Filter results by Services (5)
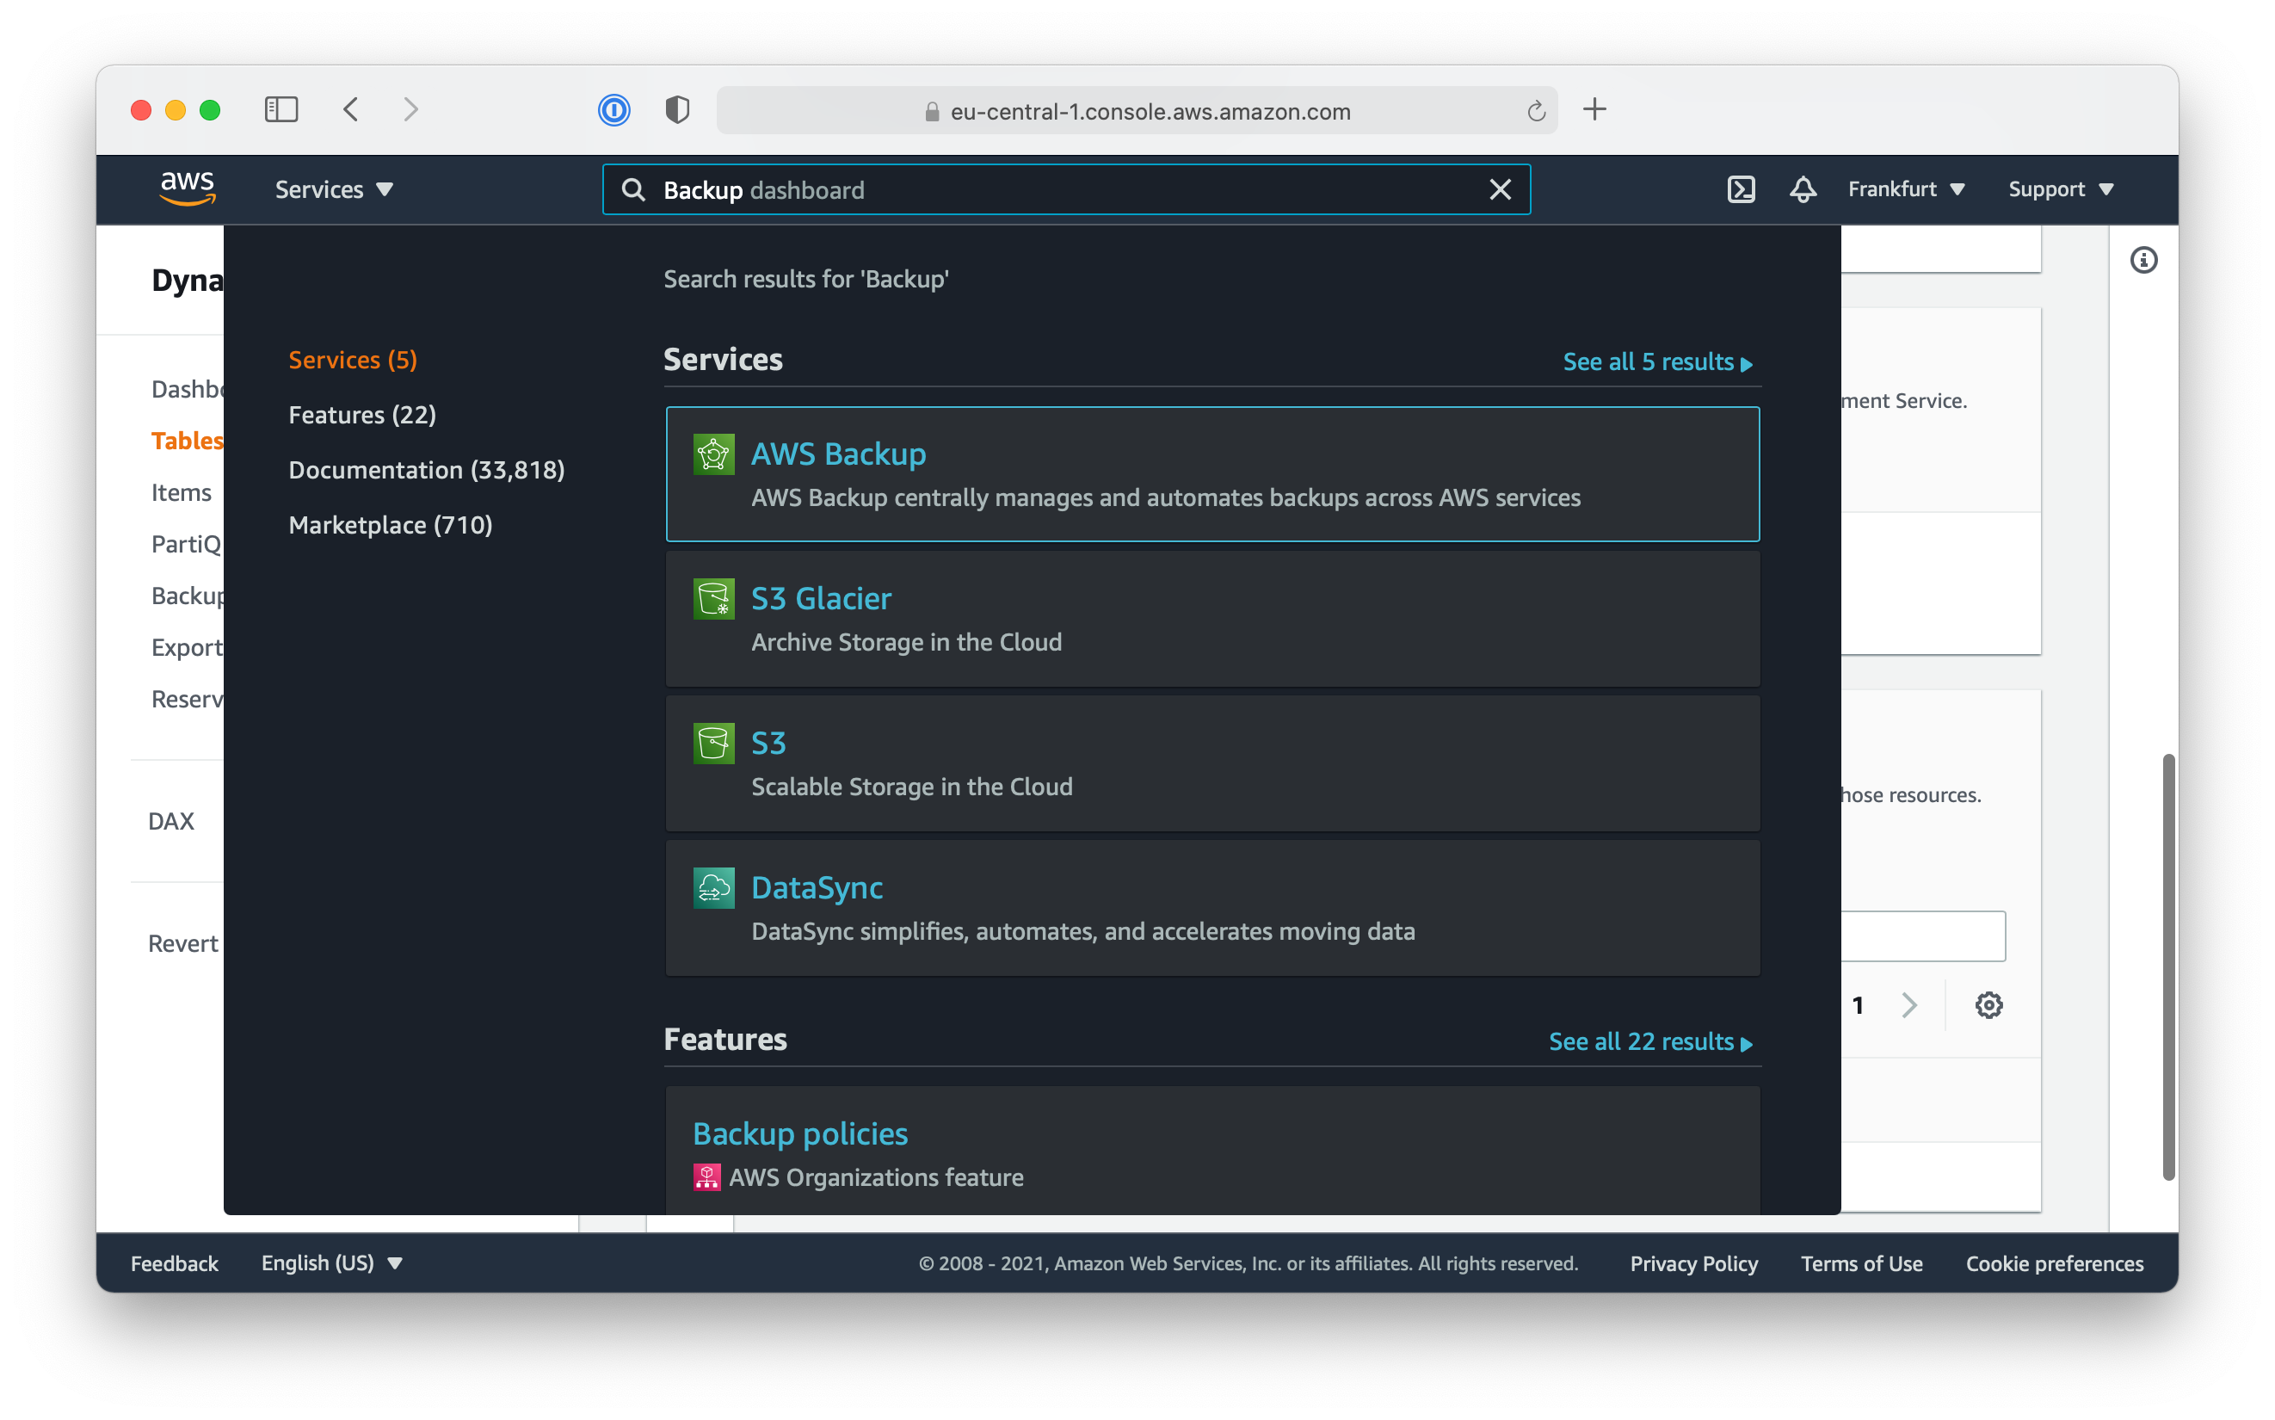The height and width of the screenshot is (1420, 2275). [353, 360]
